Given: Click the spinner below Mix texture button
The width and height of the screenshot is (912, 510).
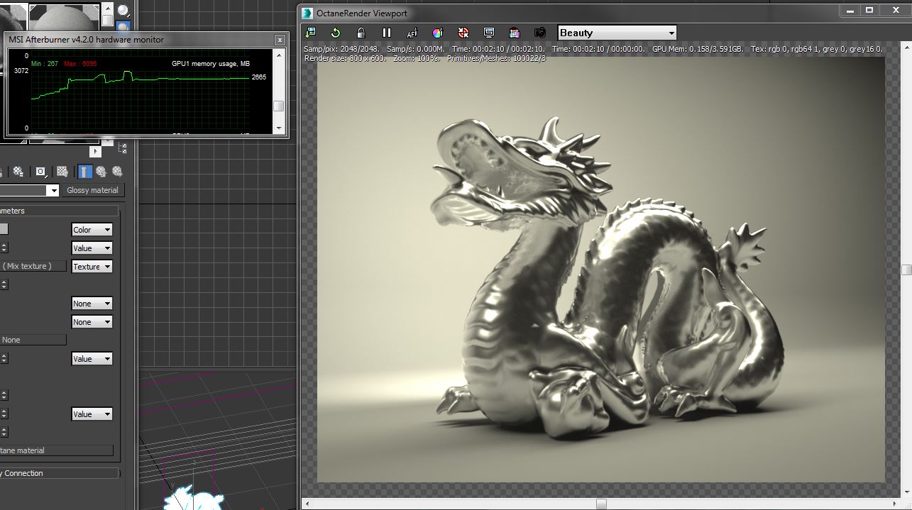Looking at the screenshot, I should click(4, 284).
